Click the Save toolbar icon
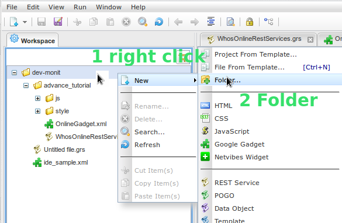 [42, 22]
